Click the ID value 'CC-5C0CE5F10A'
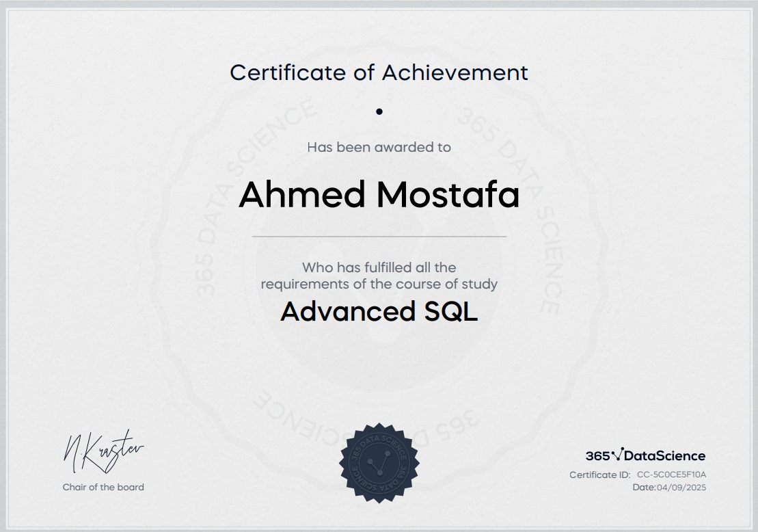The image size is (758, 532). point(671,475)
